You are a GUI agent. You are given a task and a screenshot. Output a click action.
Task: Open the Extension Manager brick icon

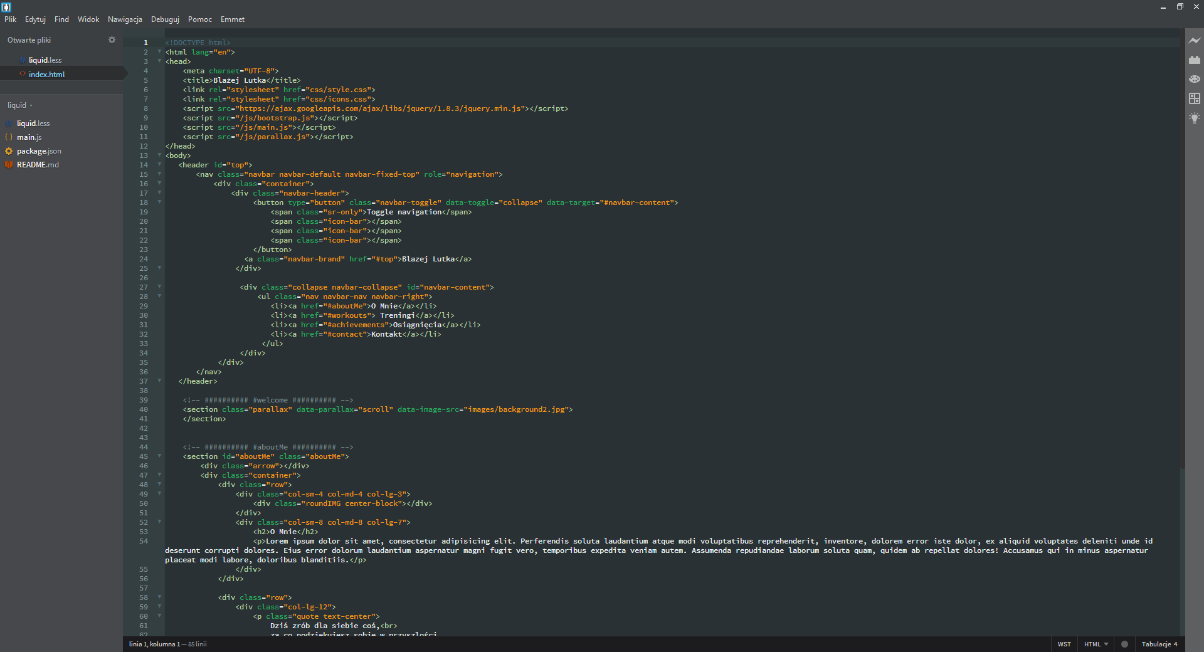(1195, 60)
